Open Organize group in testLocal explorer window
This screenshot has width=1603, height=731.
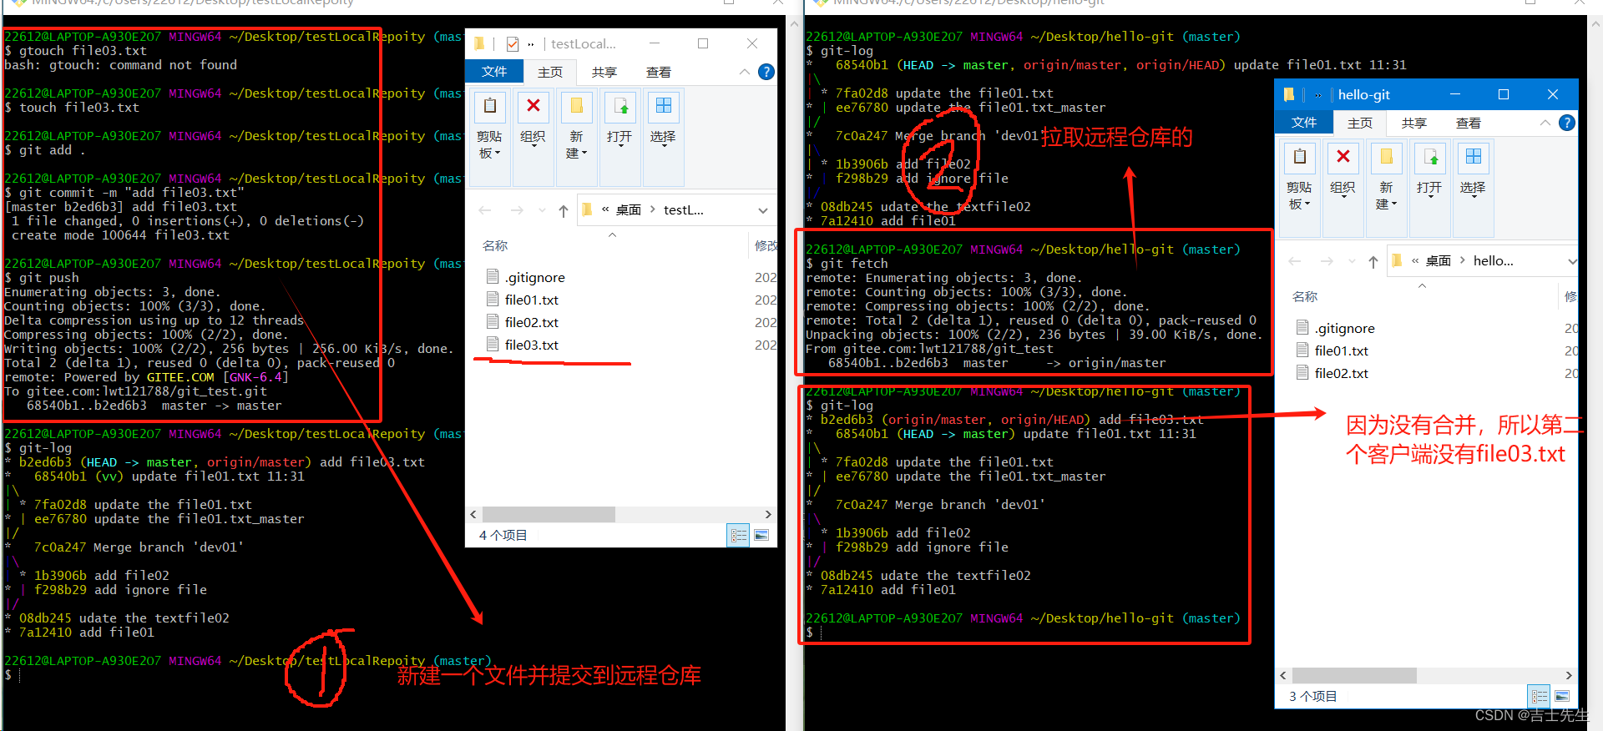tap(533, 137)
